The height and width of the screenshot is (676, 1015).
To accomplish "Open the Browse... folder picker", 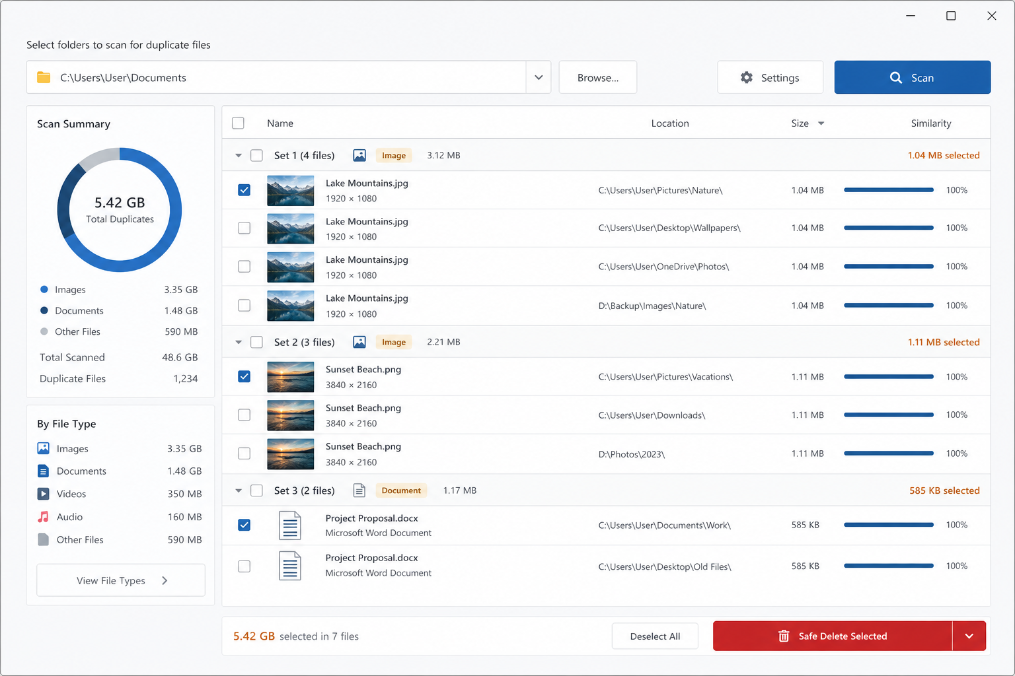I will (x=598, y=77).
